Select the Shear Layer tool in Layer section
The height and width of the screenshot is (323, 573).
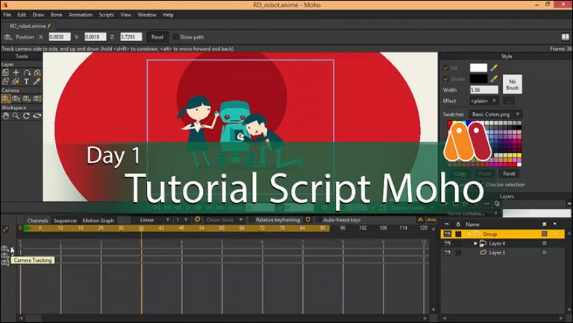[x=5, y=81]
